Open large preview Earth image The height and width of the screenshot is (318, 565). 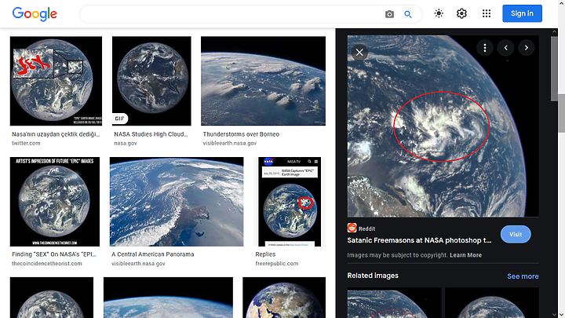click(443, 126)
